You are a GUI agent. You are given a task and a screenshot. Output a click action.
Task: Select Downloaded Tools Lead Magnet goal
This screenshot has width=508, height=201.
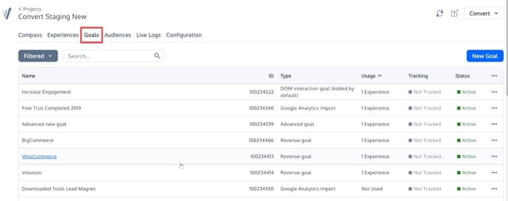pyautogui.click(x=58, y=189)
